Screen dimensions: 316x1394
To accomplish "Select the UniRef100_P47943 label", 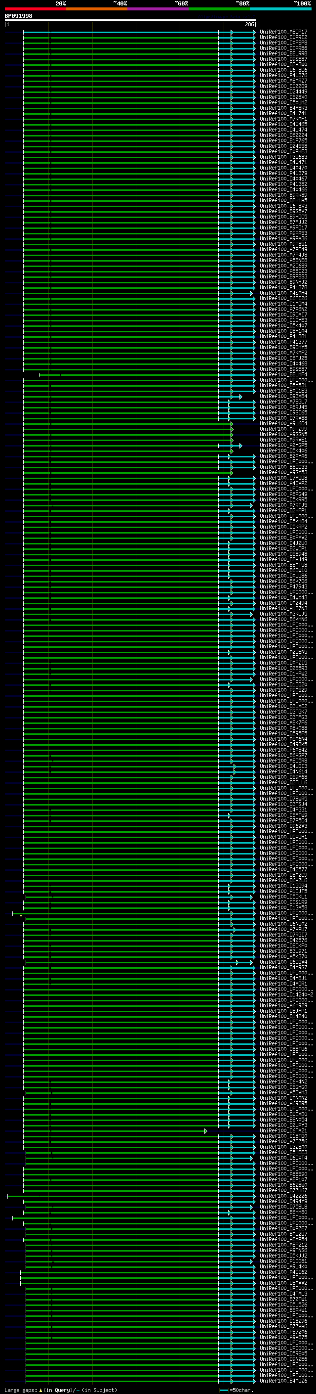I will tap(283, 586).
